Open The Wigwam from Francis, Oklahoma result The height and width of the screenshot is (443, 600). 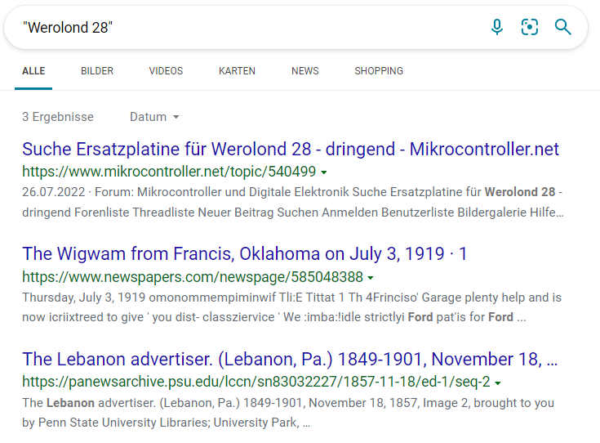pos(245,253)
